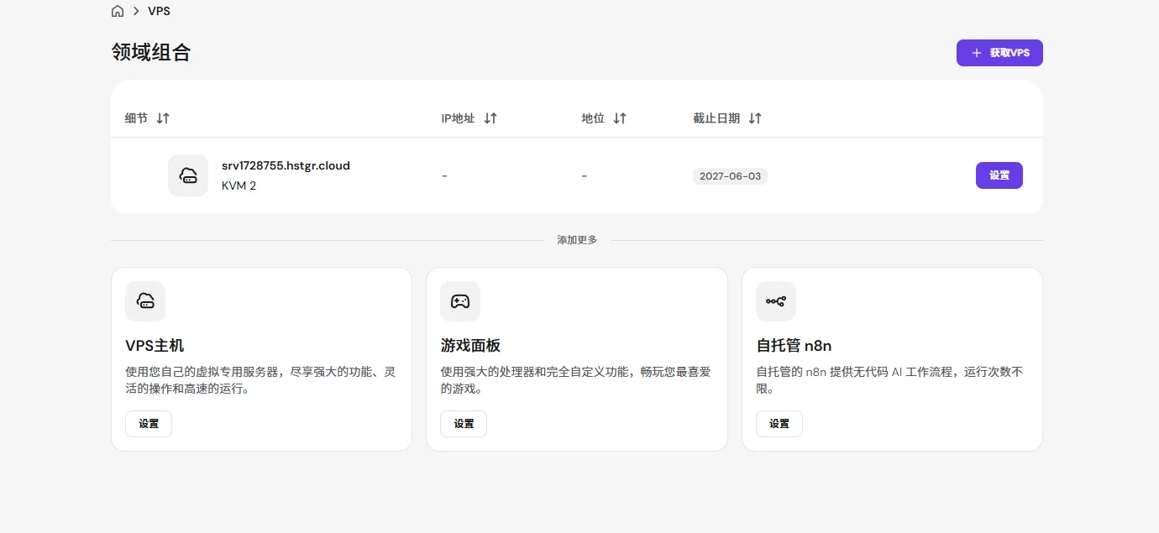1159x533 pixels.
Task: Click the 获取VPS button
Action: tap(999, 53)
